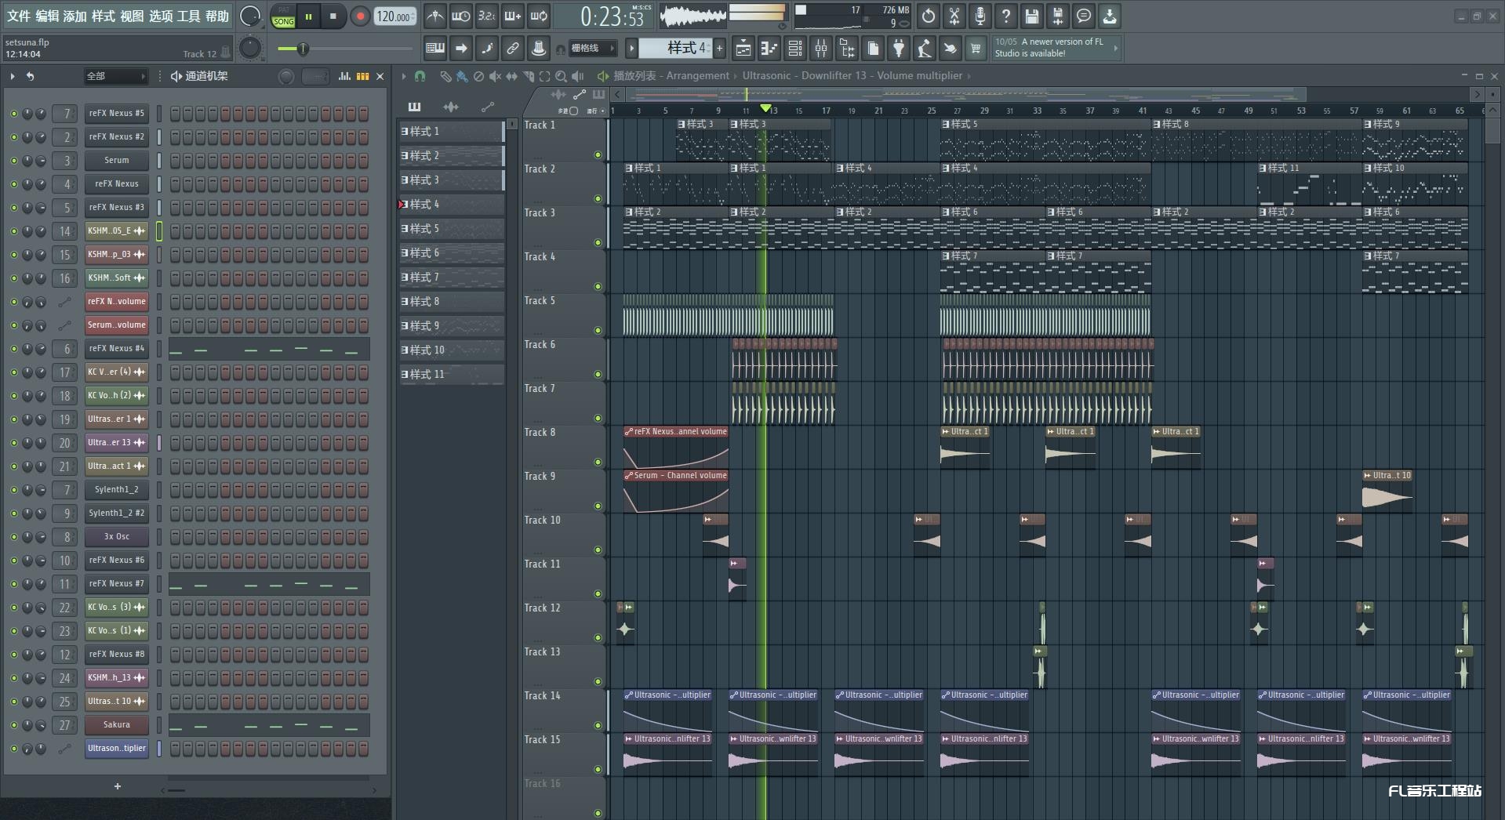This screenshot has height=820, width=1505.
Task: Select 样式 7 in pattern list
Action: [452, 278]
